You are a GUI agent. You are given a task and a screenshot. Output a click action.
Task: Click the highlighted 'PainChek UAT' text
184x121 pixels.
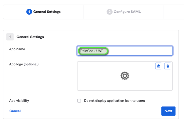point(92,51)
